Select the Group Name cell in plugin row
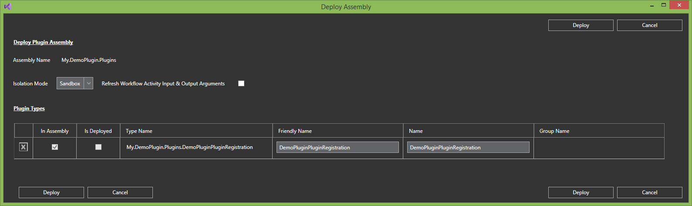692x206 pixels. 599,148
